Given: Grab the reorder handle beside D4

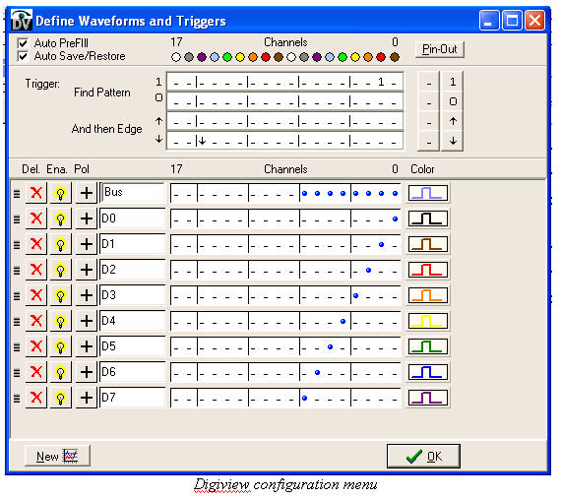Looking at the screenshot, I should 17,322.
